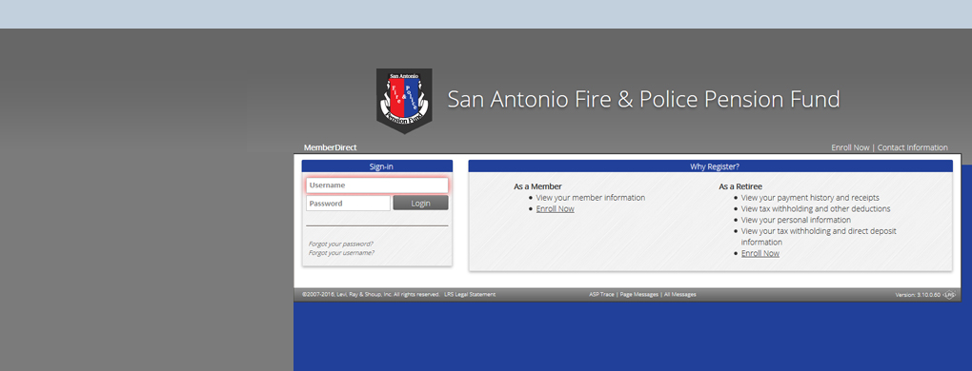Viewport: 972px width, 371px height.
Task: Click 'View your payment history and receipts'
Action: click(810, 198)
